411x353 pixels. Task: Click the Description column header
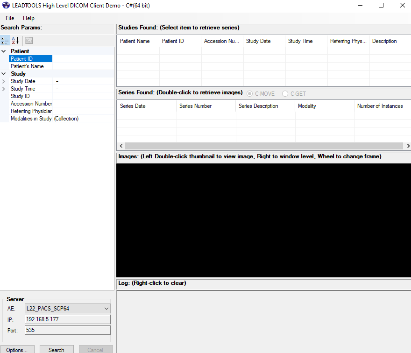coord(390,41)
